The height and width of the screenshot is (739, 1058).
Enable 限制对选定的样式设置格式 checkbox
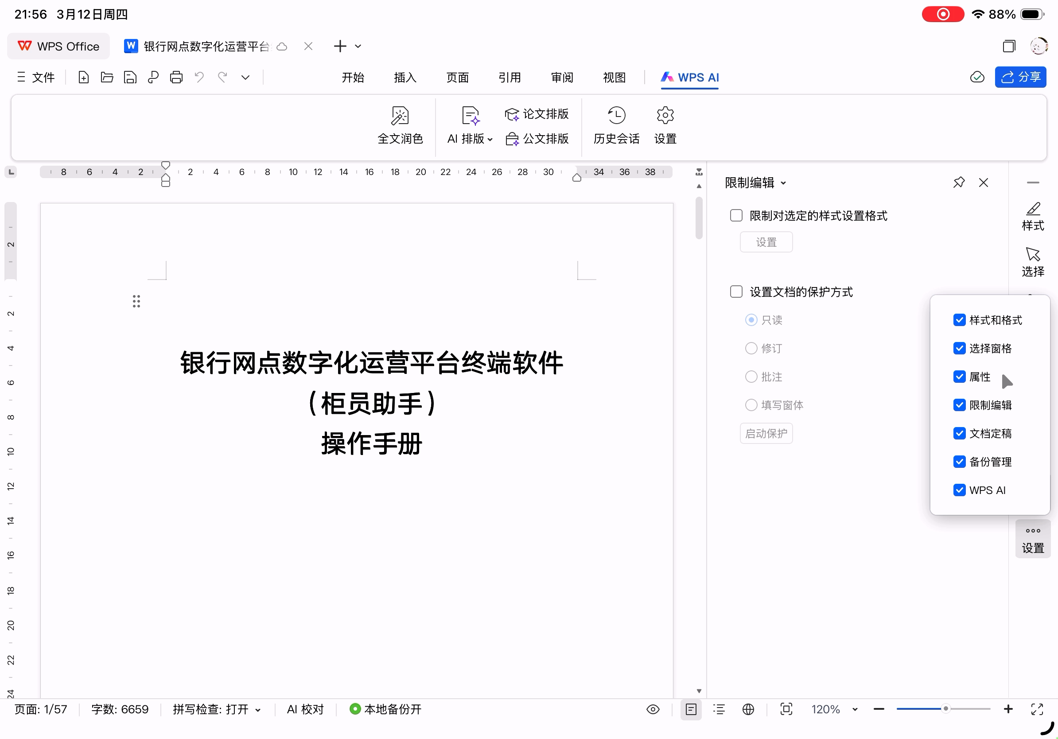736,215
